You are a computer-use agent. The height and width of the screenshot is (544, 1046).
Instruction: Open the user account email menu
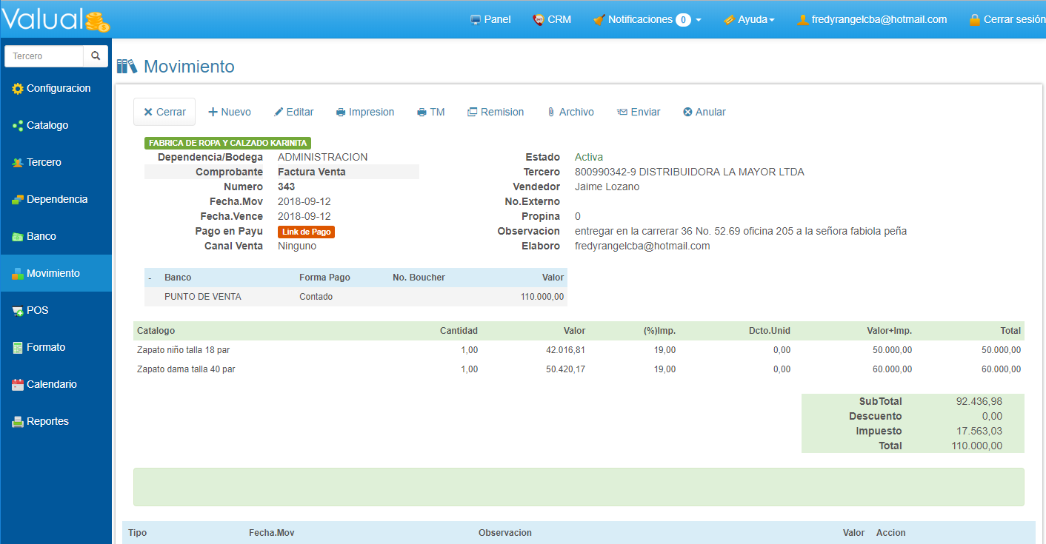872,20
